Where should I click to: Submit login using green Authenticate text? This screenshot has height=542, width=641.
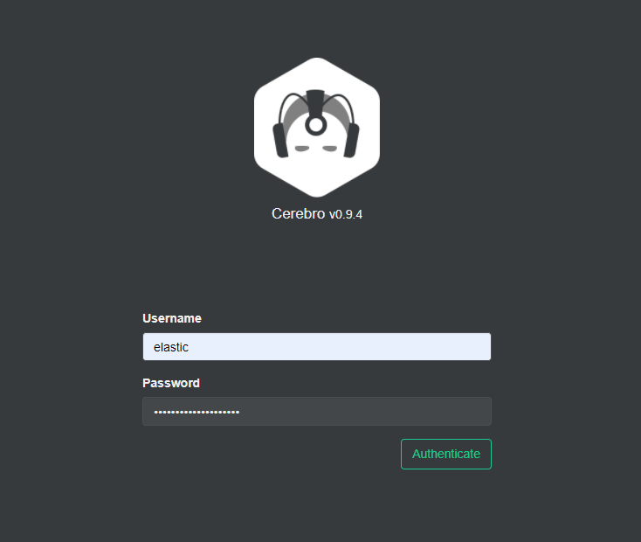click(x=446, y=454)
